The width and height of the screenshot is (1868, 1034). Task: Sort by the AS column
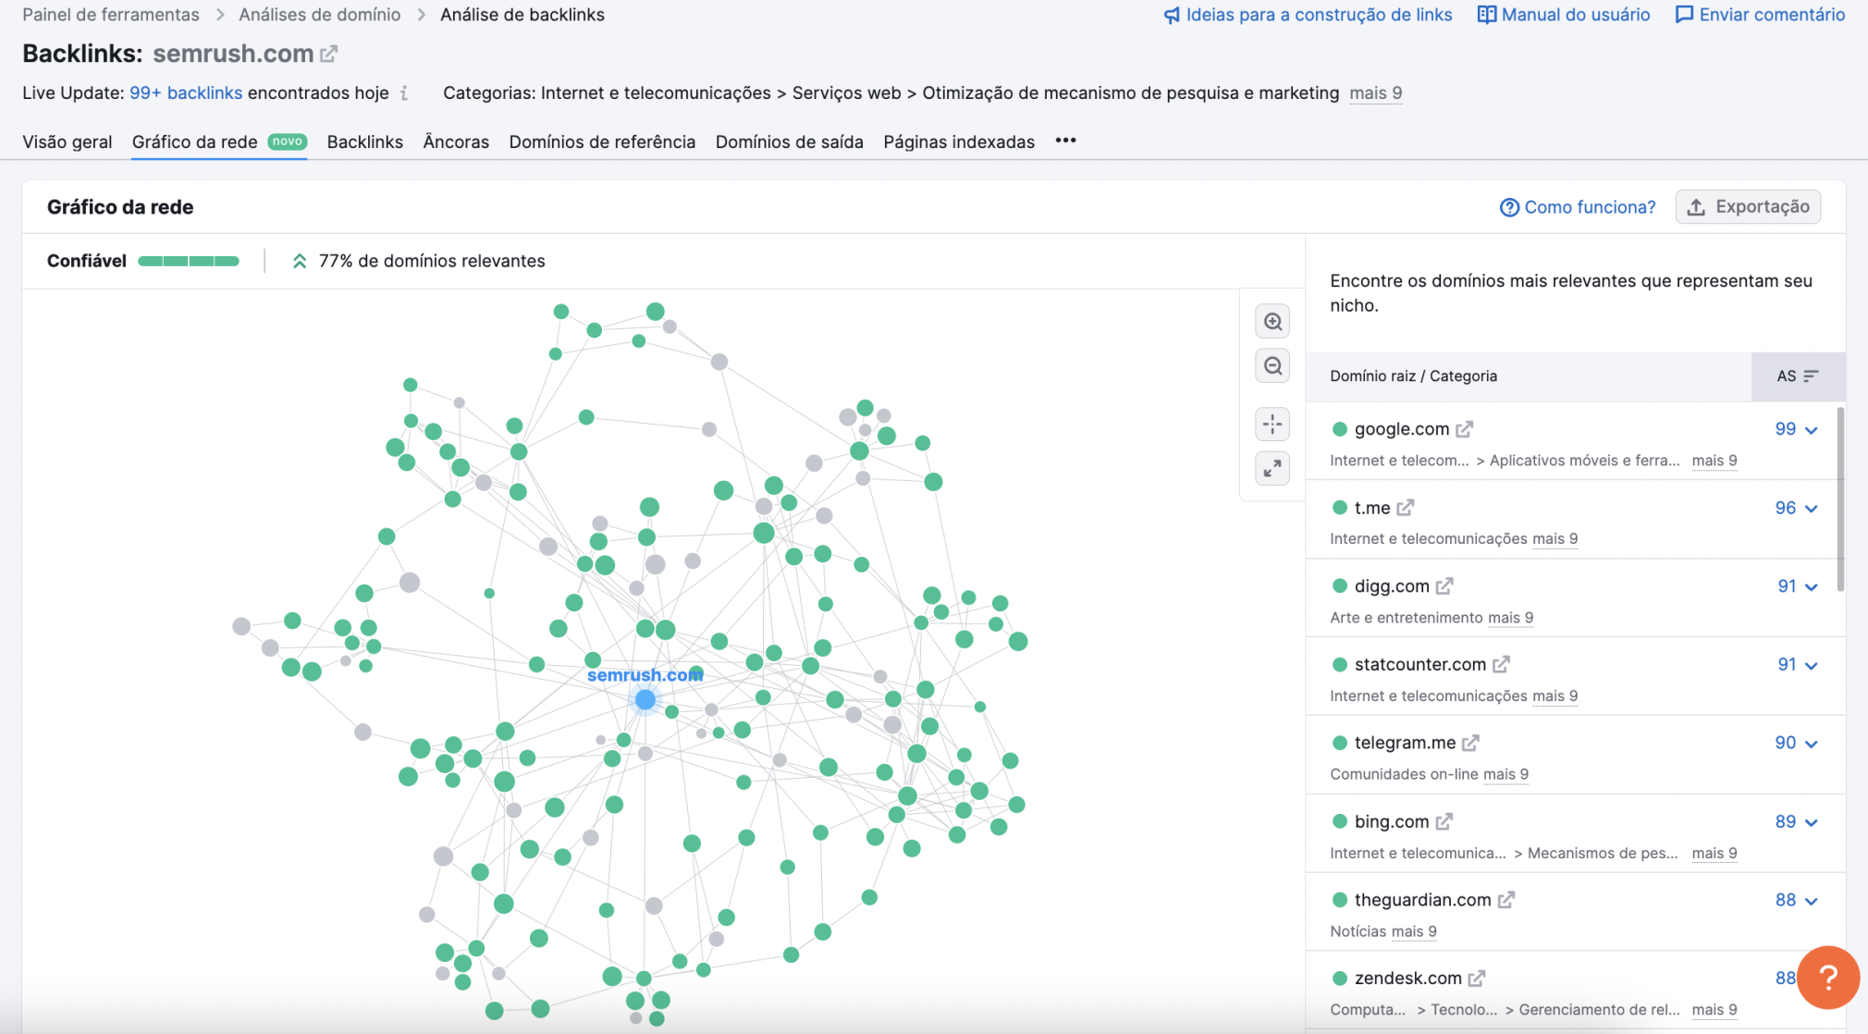pos(1798,376)
